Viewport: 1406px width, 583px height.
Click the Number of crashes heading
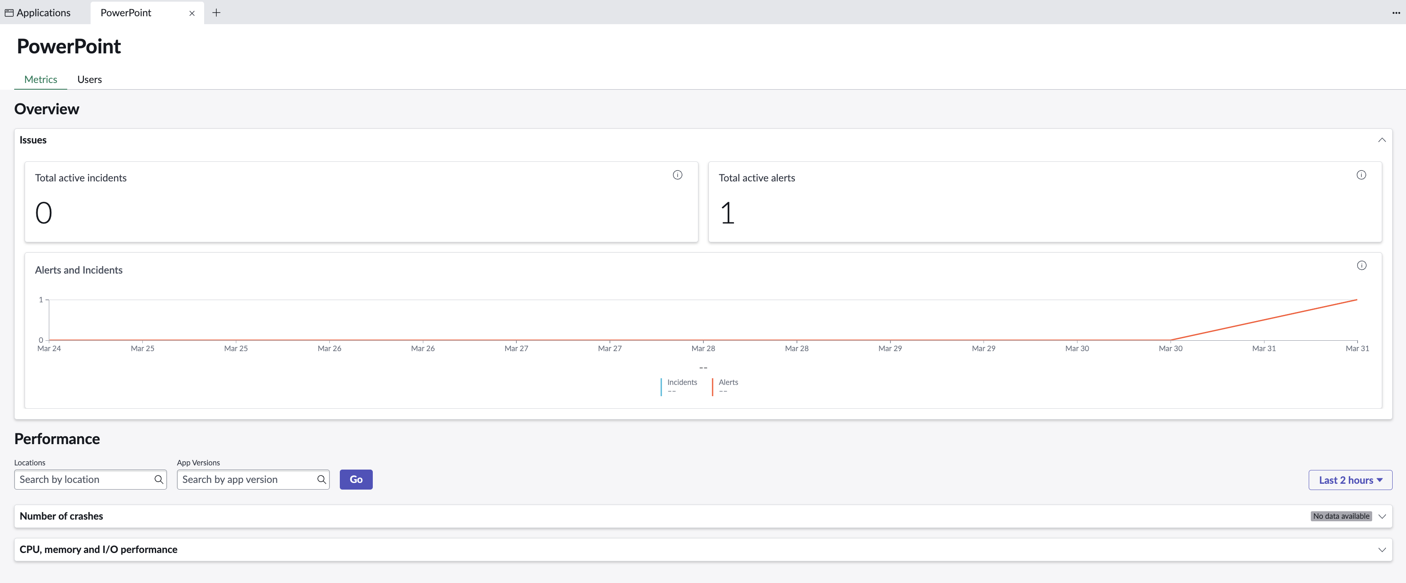point(61,516)
